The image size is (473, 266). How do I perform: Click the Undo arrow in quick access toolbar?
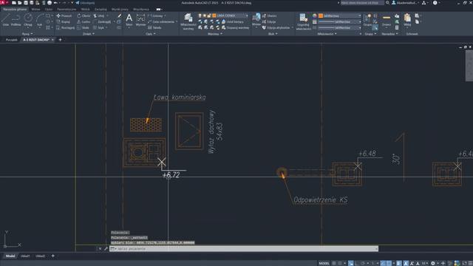pos(55,3)
